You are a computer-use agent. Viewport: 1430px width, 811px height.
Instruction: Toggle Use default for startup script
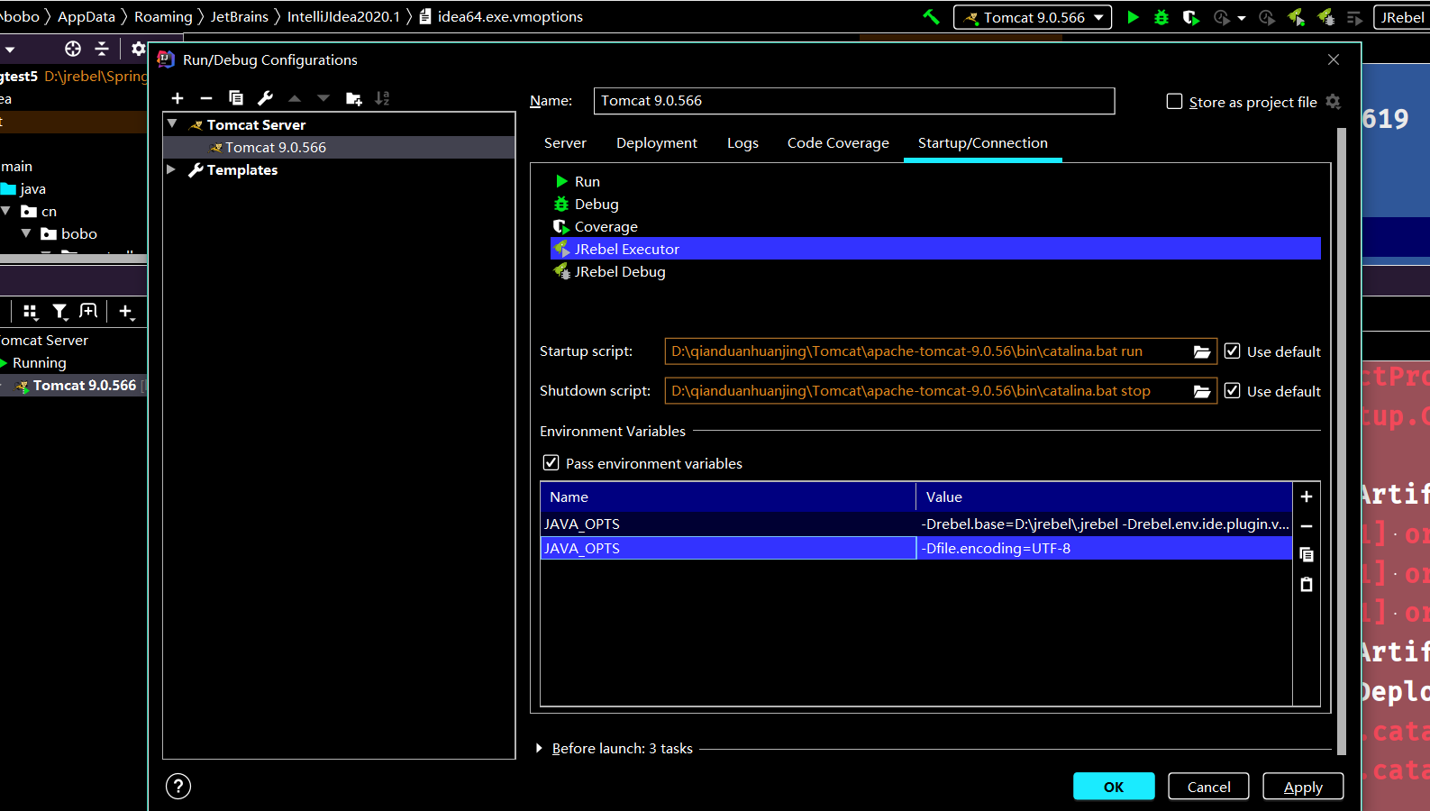coord(1232,351)
